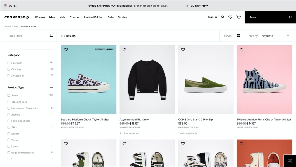Click the filter sliders icon

[51, 36]
